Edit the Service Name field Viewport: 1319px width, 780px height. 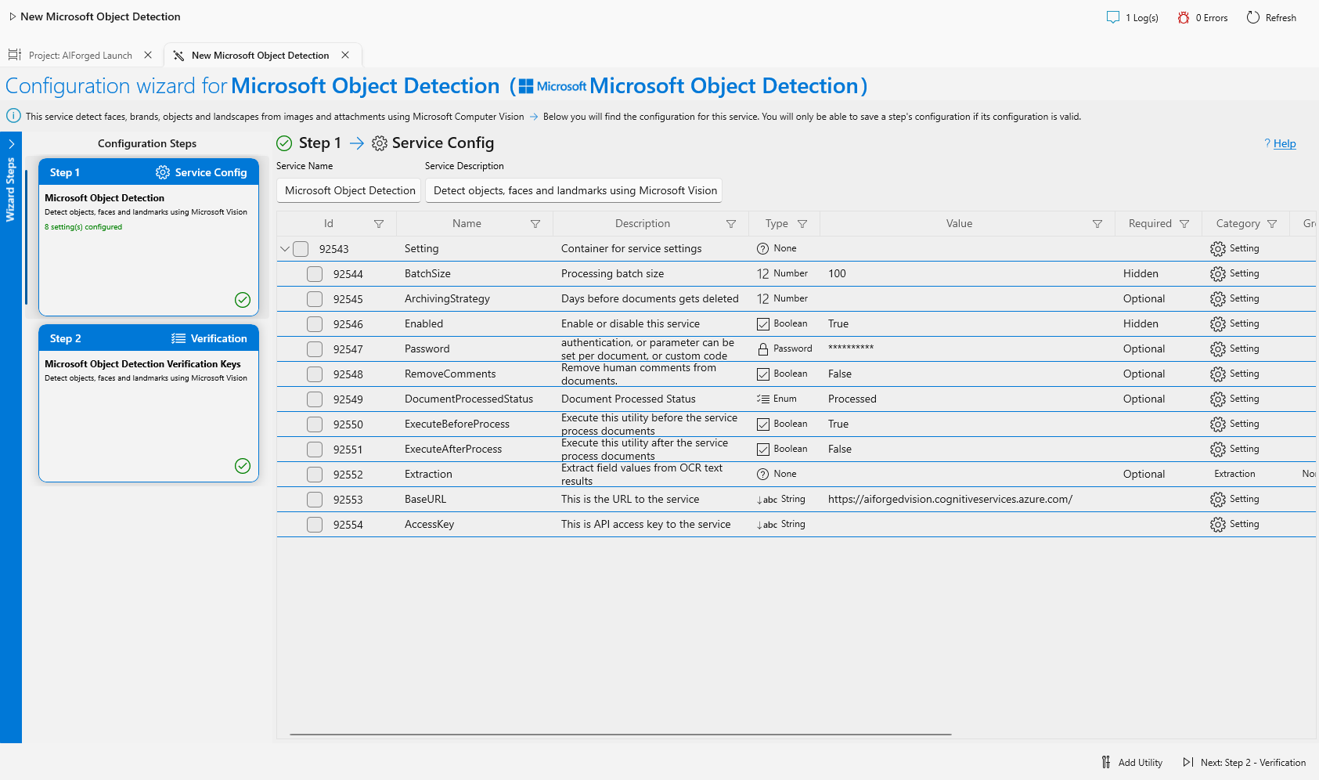pyautogui.click(x=348, y=190)
